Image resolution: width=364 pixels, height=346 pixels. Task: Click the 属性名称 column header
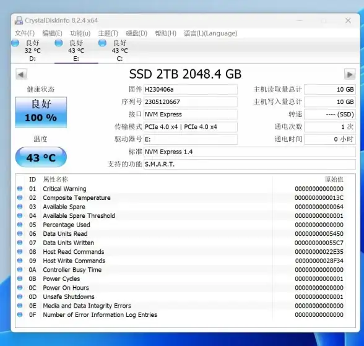[56, 179]
